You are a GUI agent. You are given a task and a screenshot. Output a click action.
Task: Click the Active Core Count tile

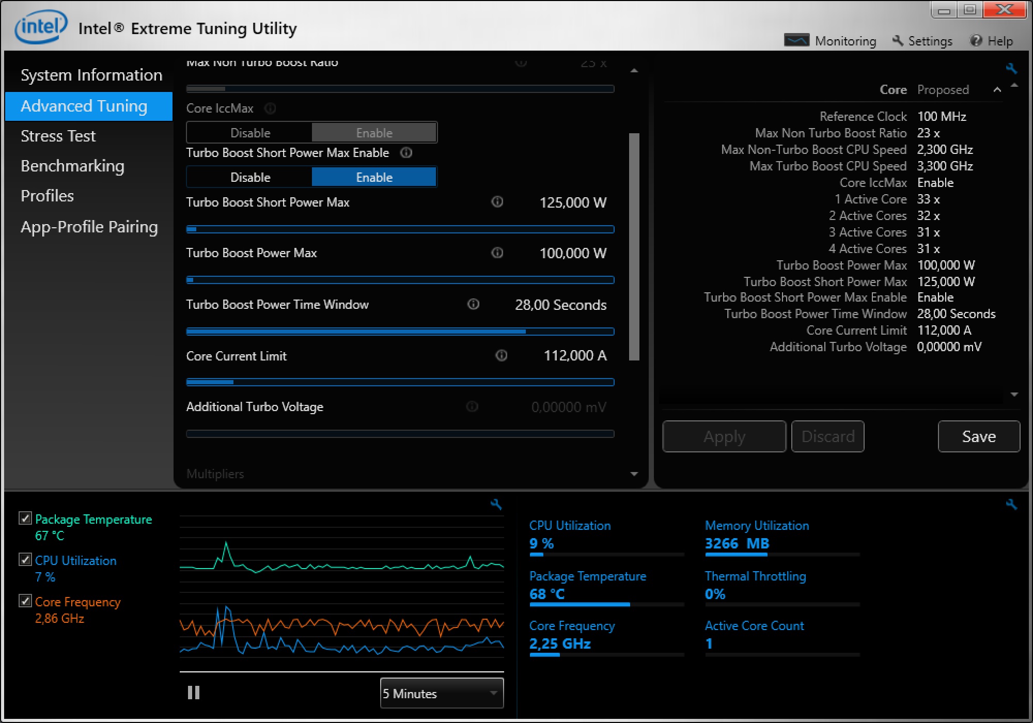pos(782,637)
